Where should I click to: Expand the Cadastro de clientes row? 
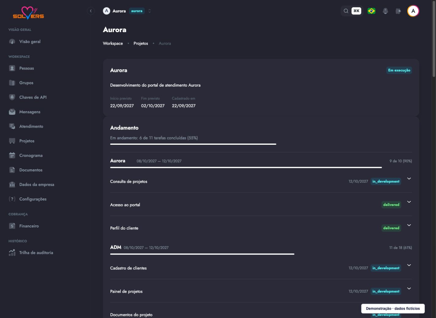[409, 265]
